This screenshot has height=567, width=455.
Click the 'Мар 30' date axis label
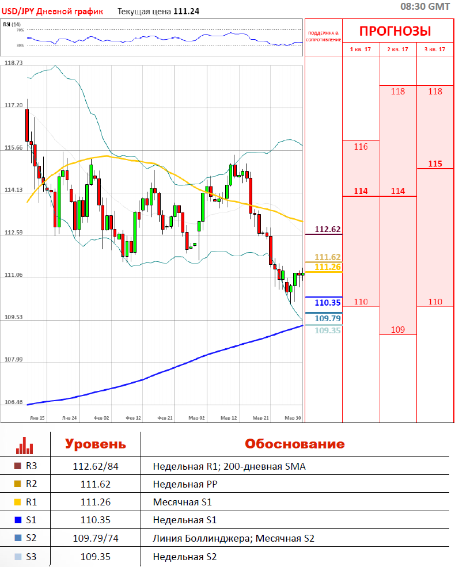(x=294, y=417)
